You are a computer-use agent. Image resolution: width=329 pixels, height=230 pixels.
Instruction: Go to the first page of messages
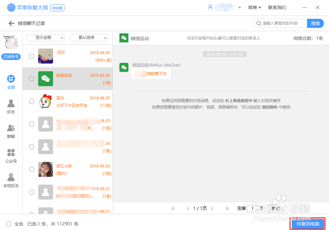tap(173, 208)
